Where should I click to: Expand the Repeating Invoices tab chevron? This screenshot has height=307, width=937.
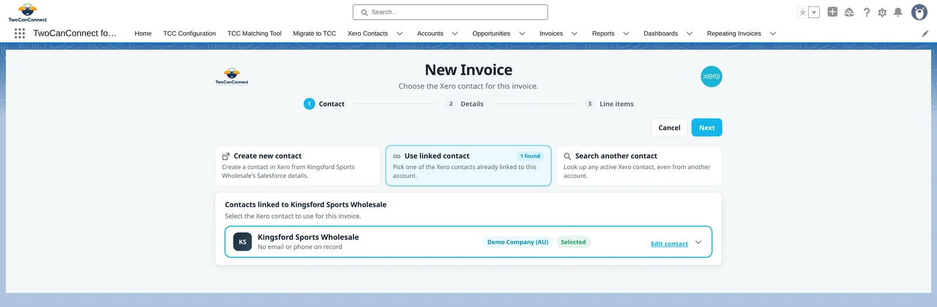click(772, 34)
